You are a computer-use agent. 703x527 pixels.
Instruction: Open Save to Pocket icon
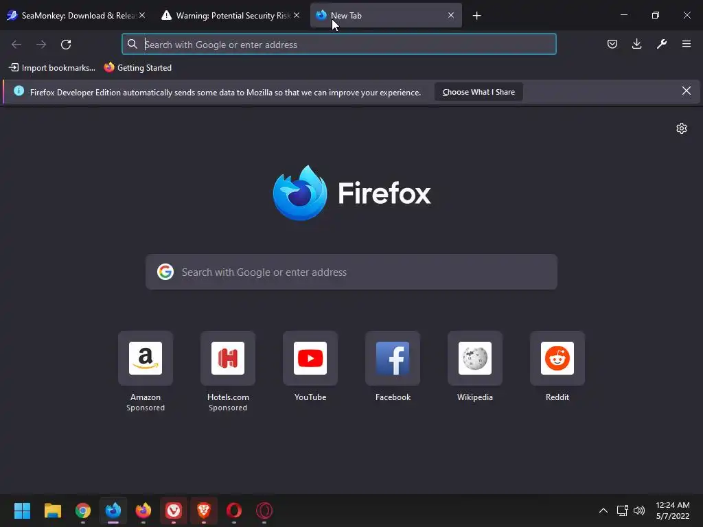tap(612, 44)
